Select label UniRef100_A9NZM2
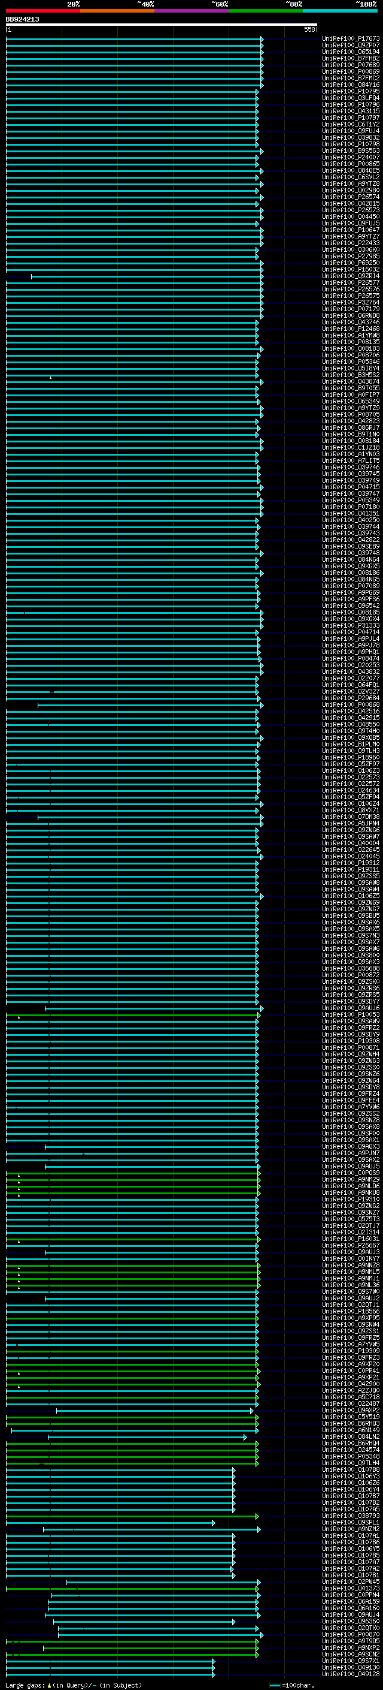Image resolution: width=383 pixels, height=1690 pixels. click(x=351, y=1529)
